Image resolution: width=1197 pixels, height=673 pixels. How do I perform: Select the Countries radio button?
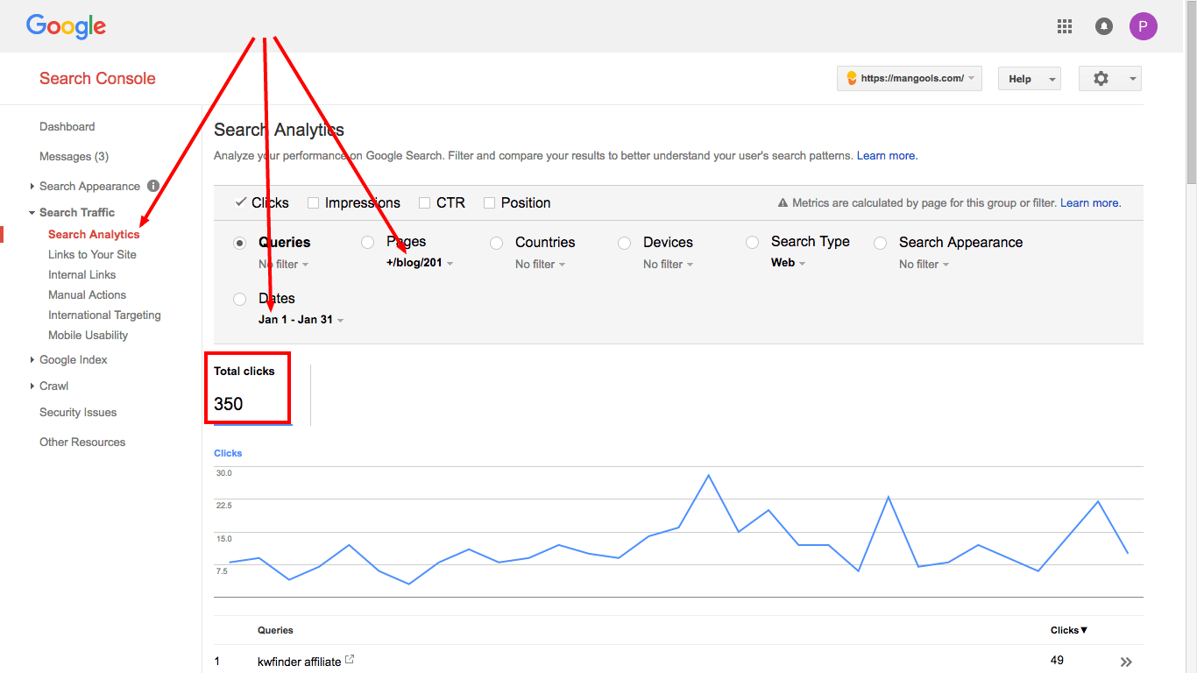tap(496, 243)
